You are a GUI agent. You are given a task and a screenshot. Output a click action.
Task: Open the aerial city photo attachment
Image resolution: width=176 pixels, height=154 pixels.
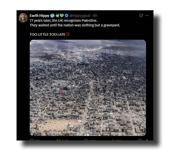coord(88,88)
